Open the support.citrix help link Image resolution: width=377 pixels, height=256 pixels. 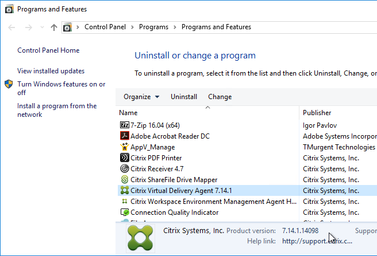[317, 241]
